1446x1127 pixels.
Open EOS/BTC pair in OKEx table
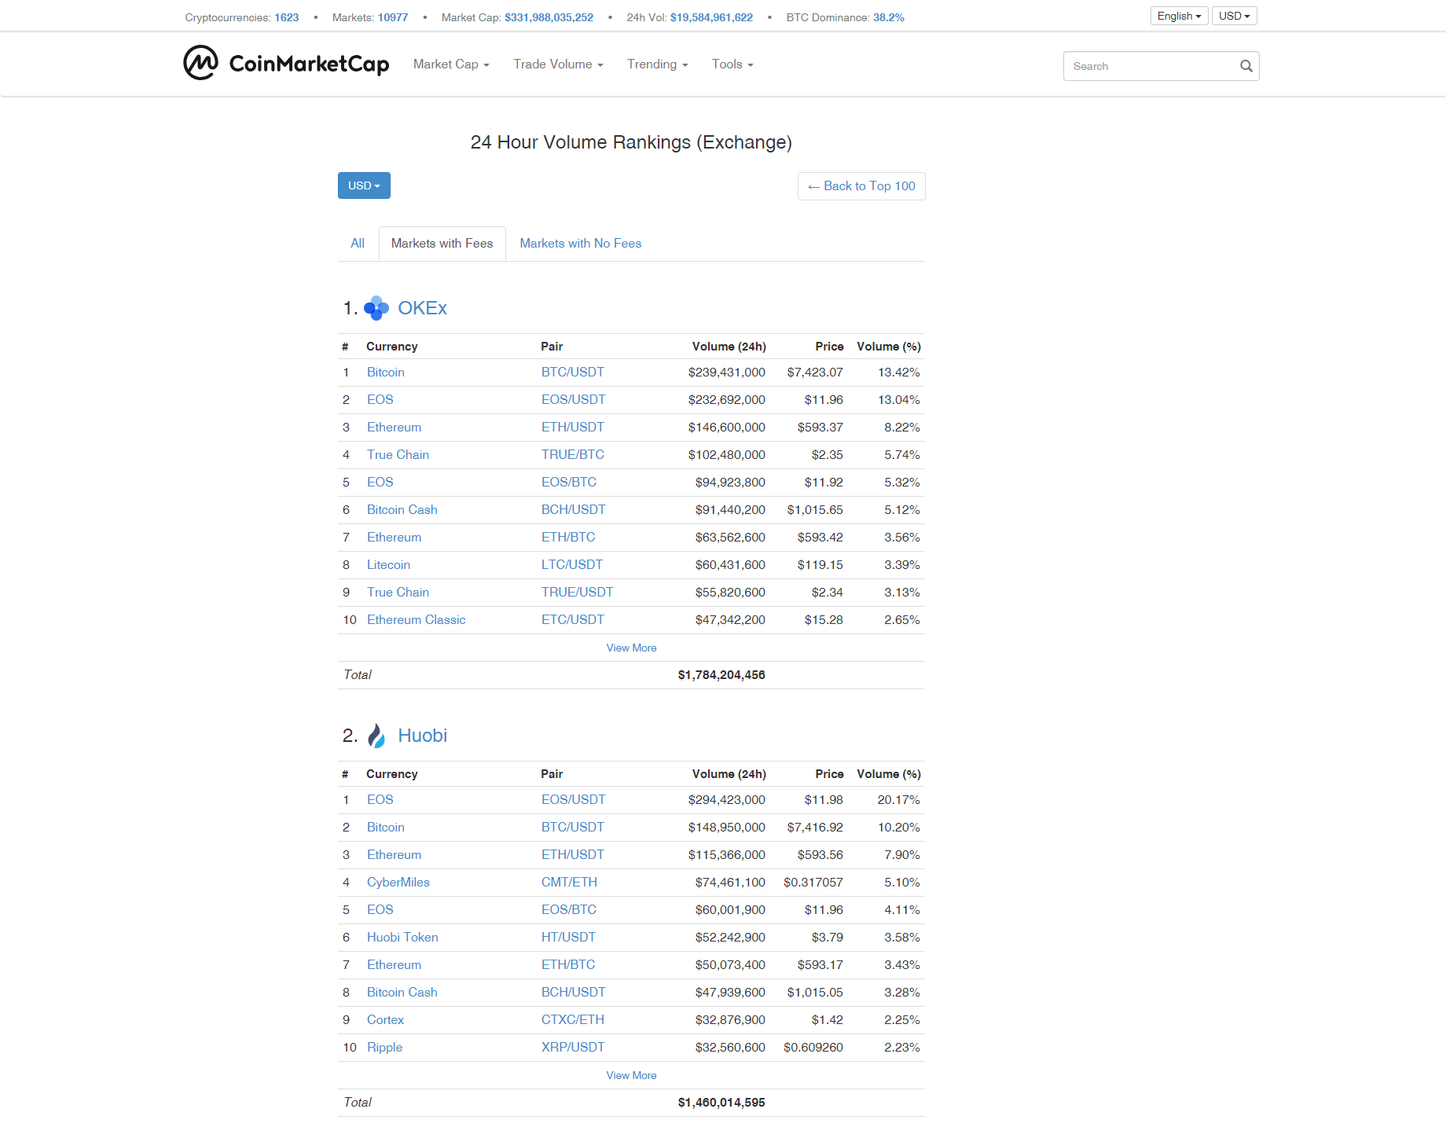click(x=569, y=483)
